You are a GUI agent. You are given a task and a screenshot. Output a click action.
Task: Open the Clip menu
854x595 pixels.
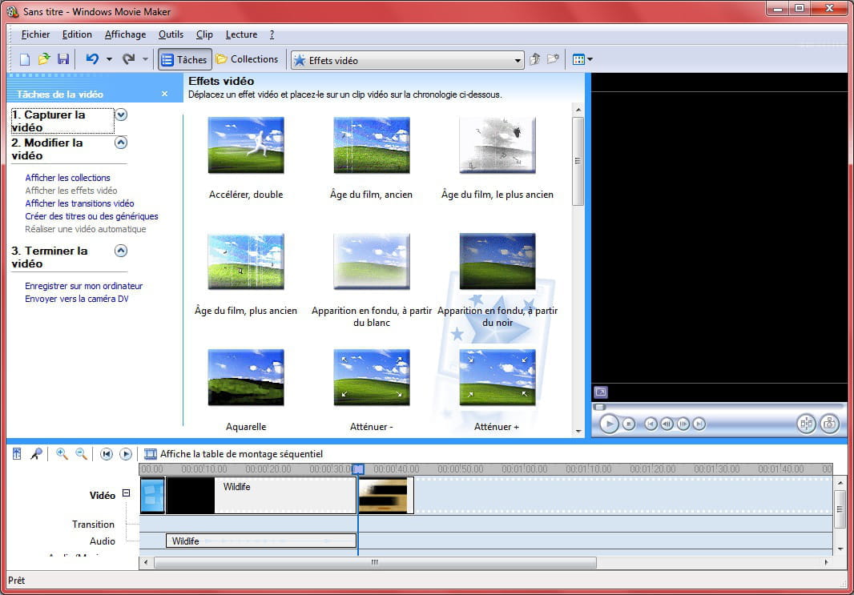[x=204, y=34]
